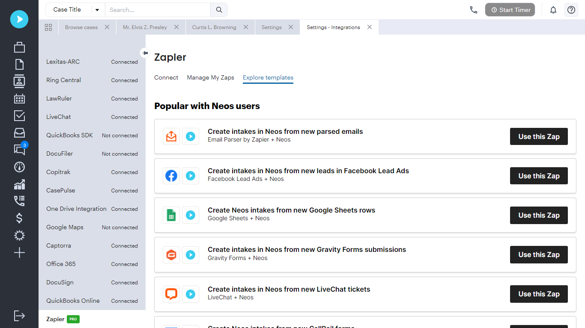The width and height of the screenshot is (585, 328).
Task: Select One Drive Integration entry
Action: (92, 209)
